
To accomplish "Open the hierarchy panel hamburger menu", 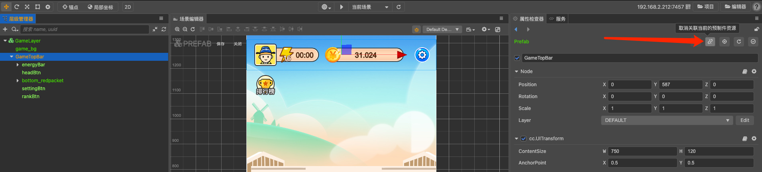I will click(161, 18).
